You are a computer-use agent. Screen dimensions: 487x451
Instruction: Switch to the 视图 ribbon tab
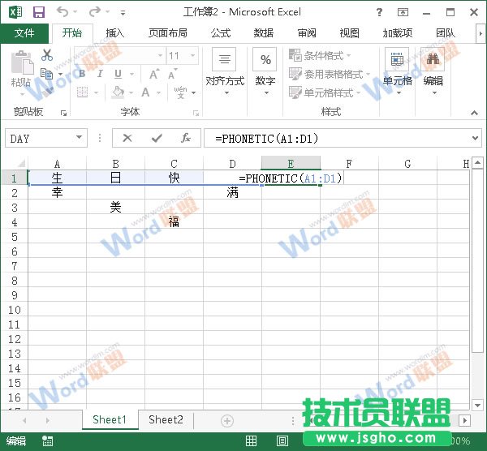[x=349, y=33]
